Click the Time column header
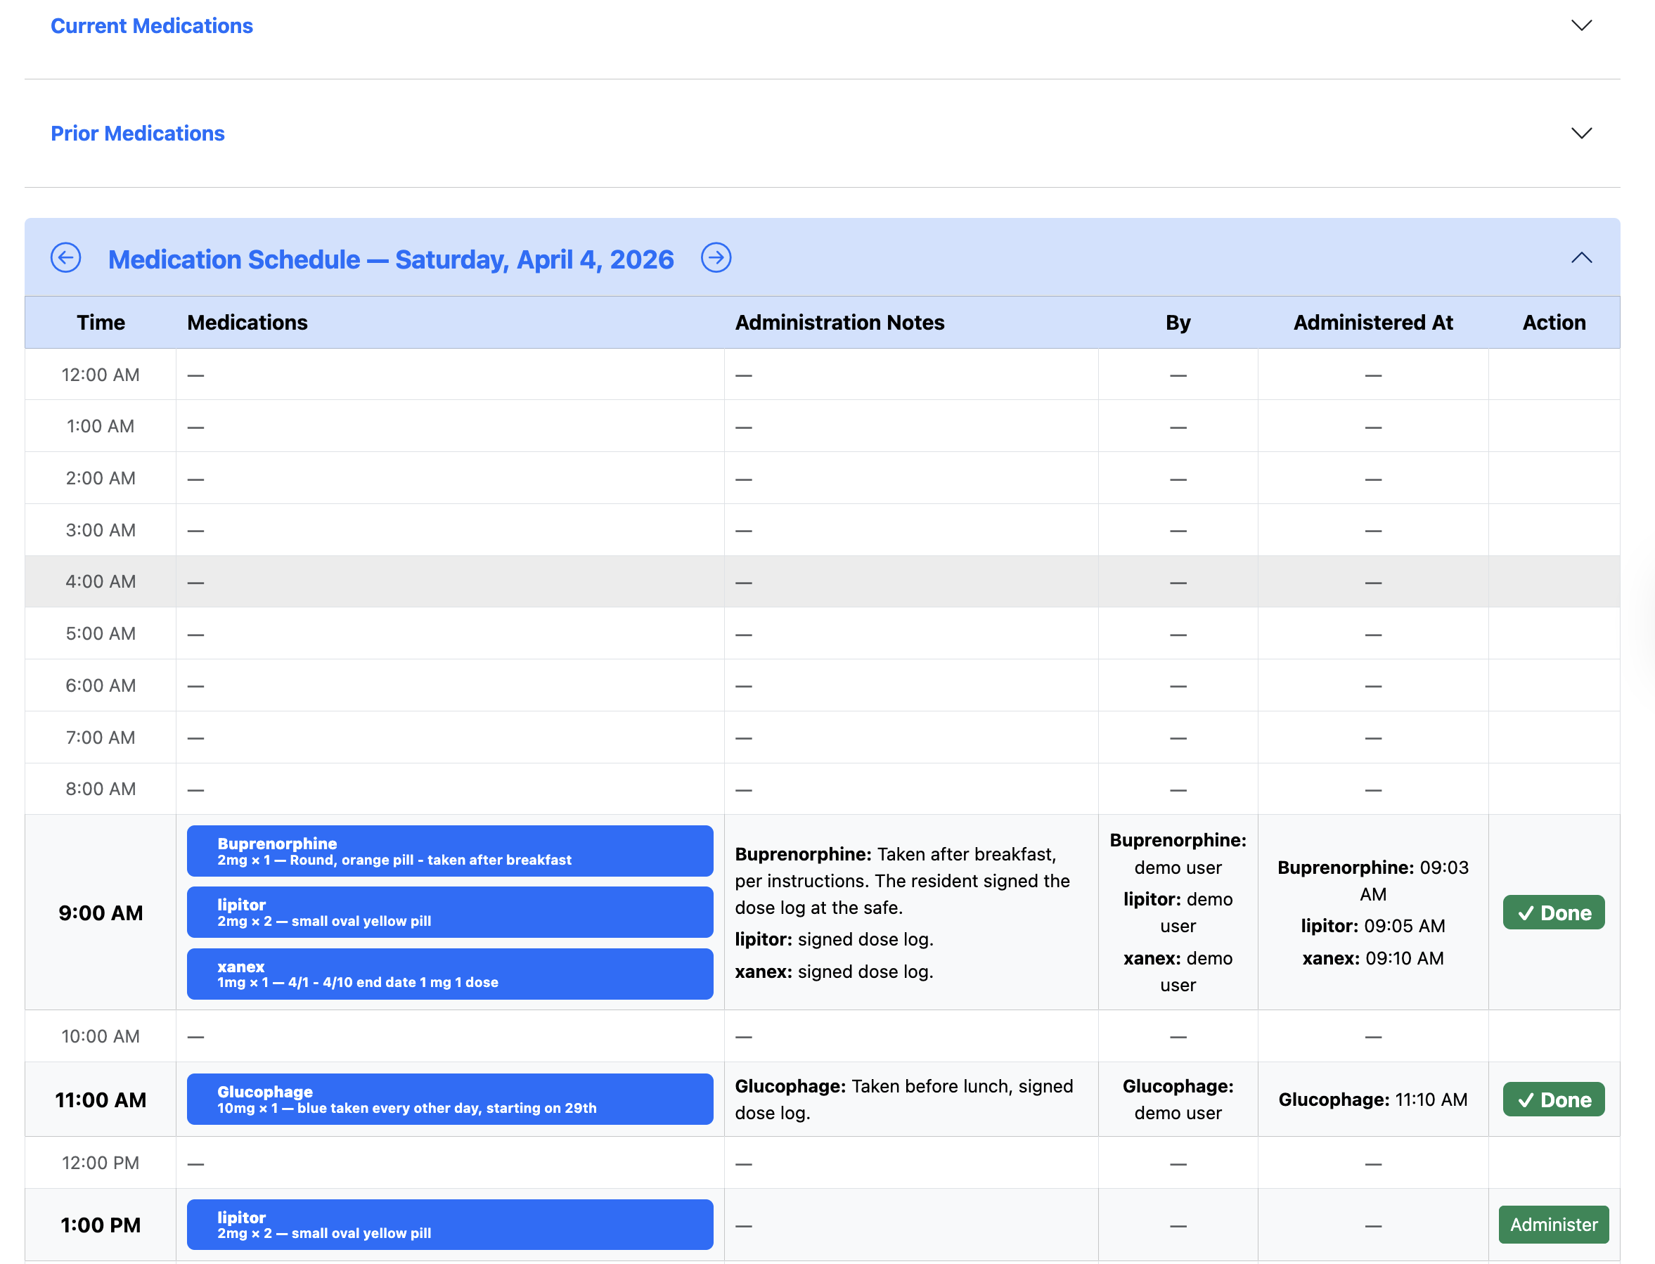Viewport: 1655px width, 1264px height. pyautogui.click(x=101, y=322)
